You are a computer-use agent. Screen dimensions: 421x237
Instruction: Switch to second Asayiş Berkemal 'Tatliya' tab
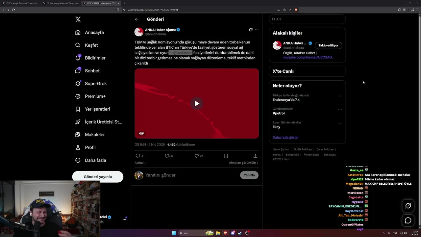(x=61, y=3)
